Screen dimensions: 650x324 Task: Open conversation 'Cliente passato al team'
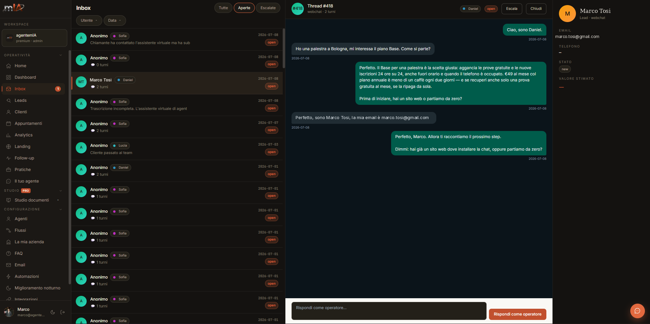pyautogui.click(x=177, y=149)
